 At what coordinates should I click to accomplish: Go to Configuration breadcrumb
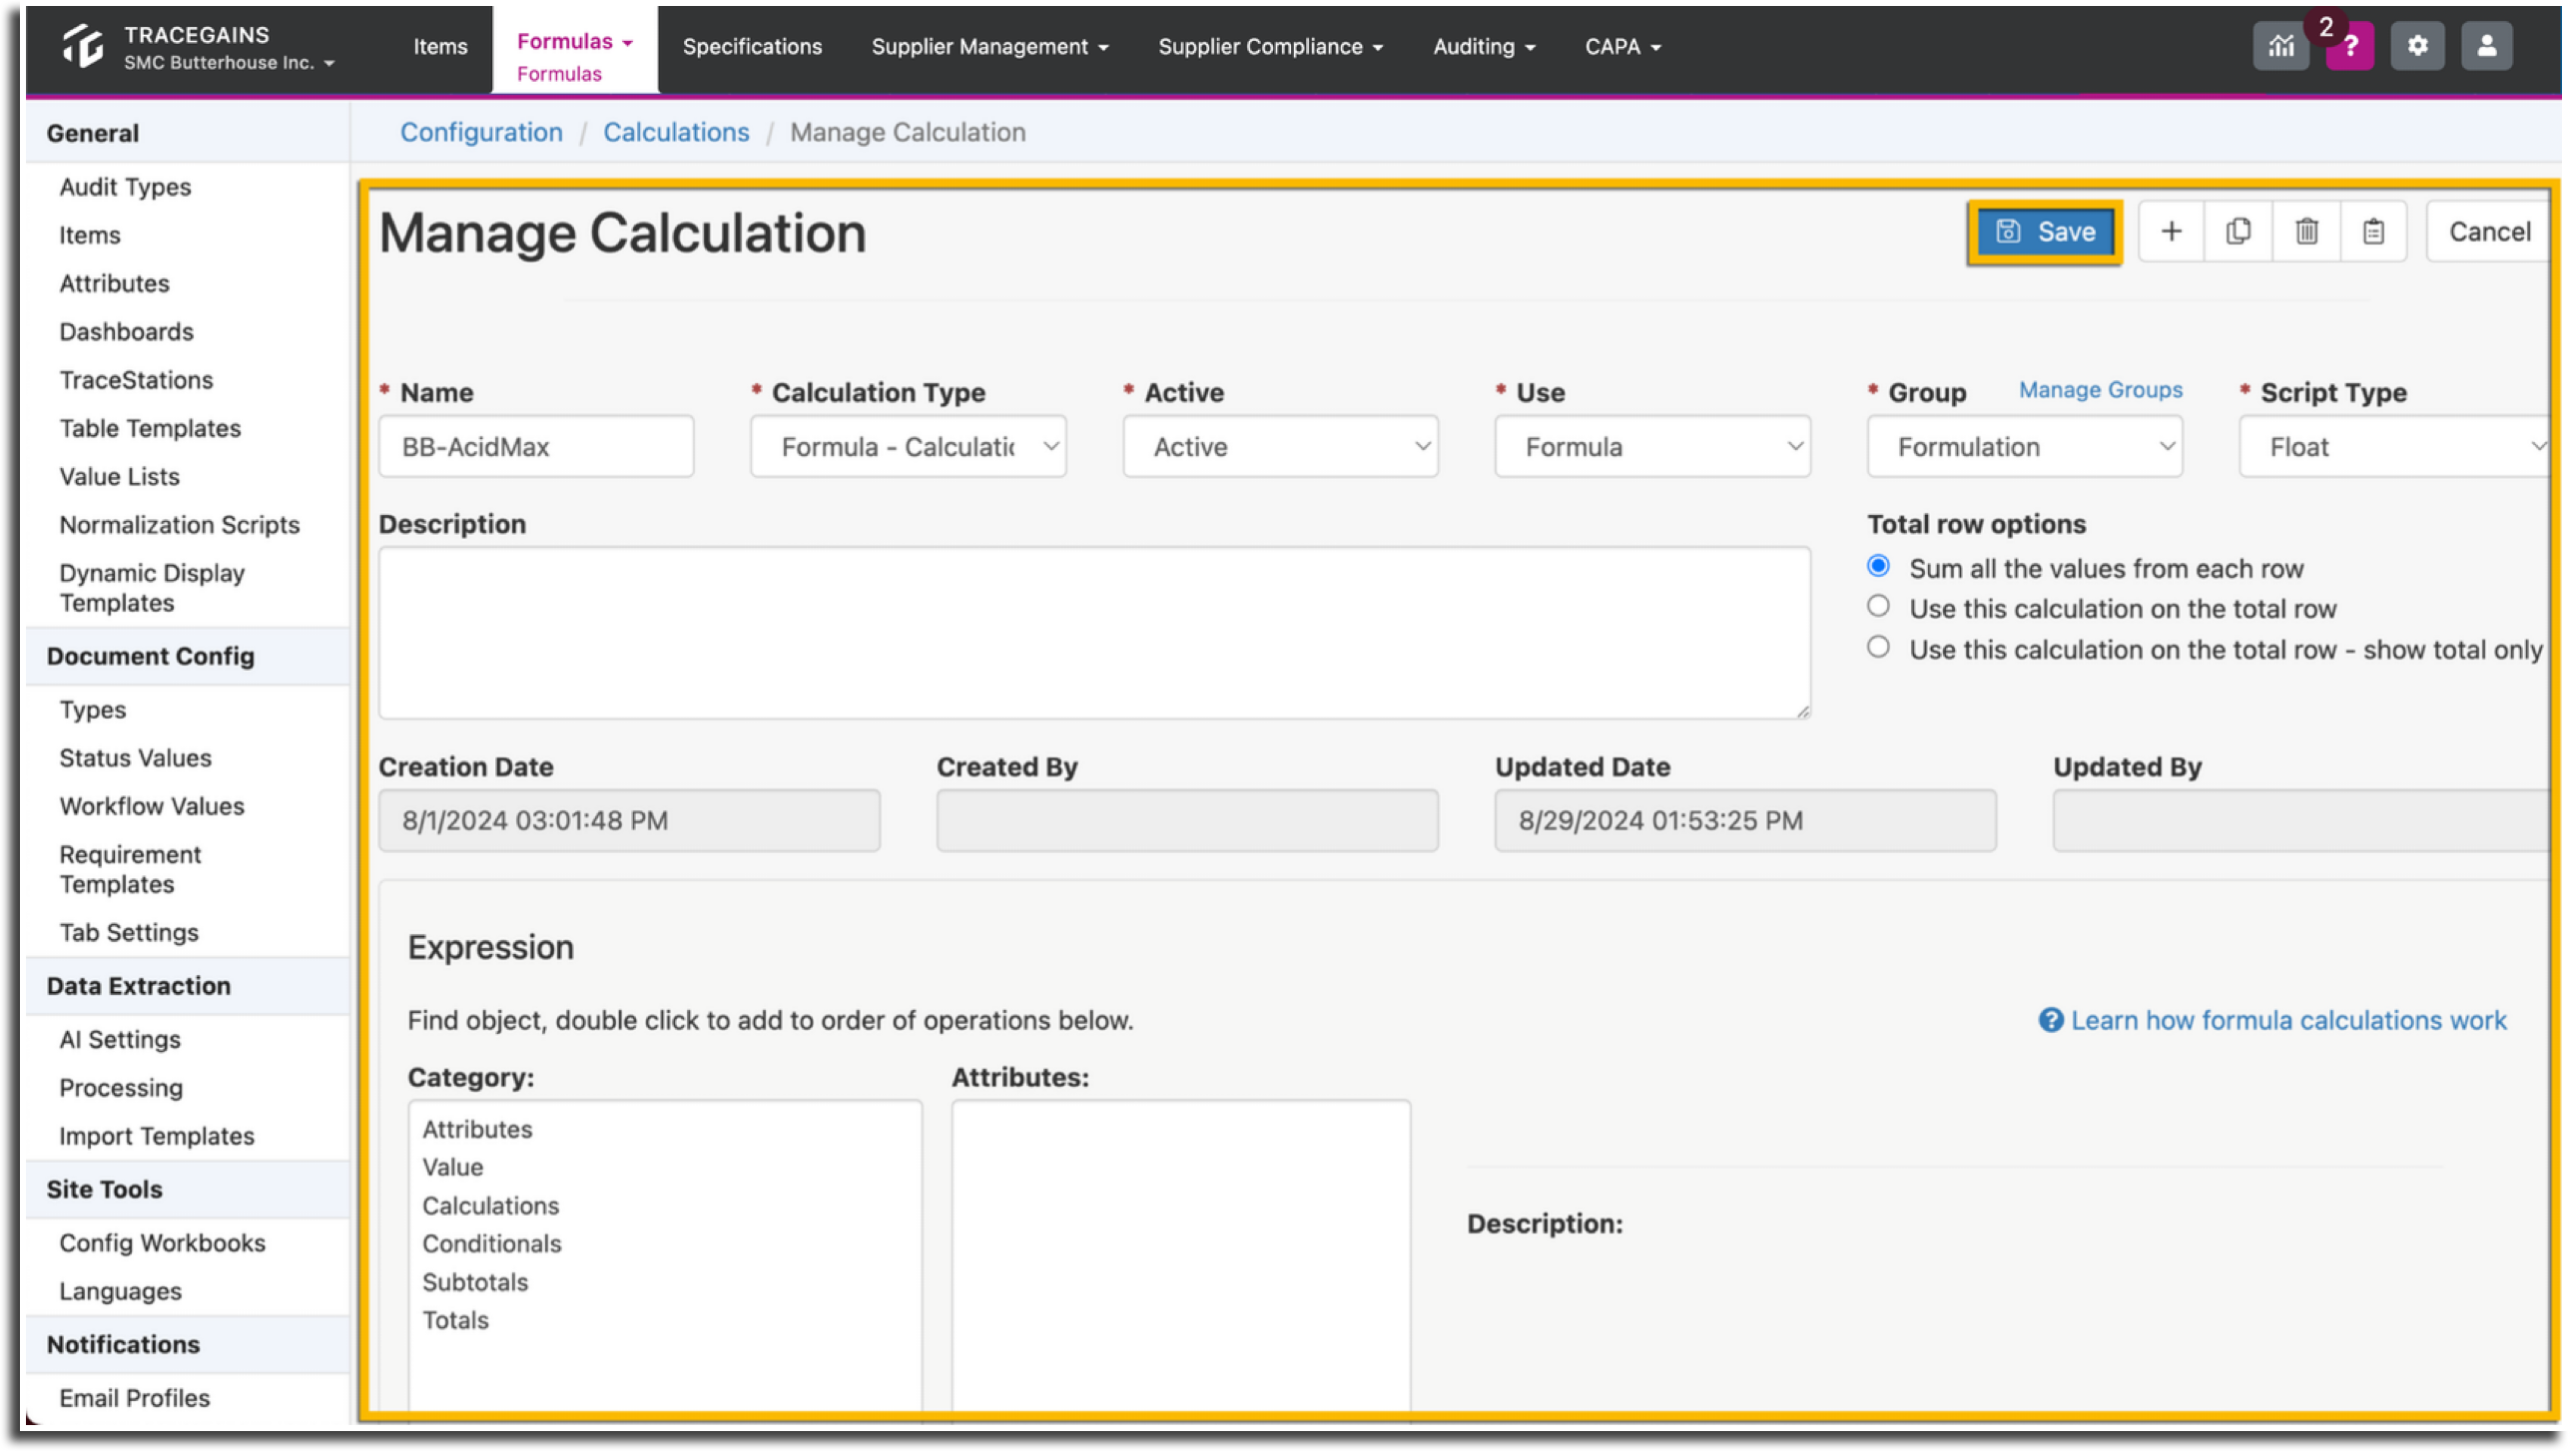pyautogui.click(x=481, y=132)
